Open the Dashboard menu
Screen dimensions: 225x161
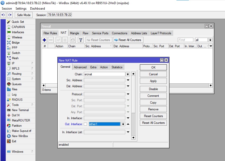pos(37,9)
